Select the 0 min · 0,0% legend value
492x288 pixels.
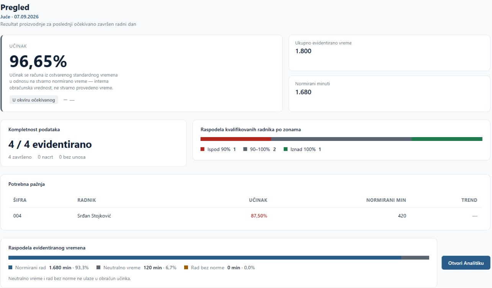(x=241, y=268)
